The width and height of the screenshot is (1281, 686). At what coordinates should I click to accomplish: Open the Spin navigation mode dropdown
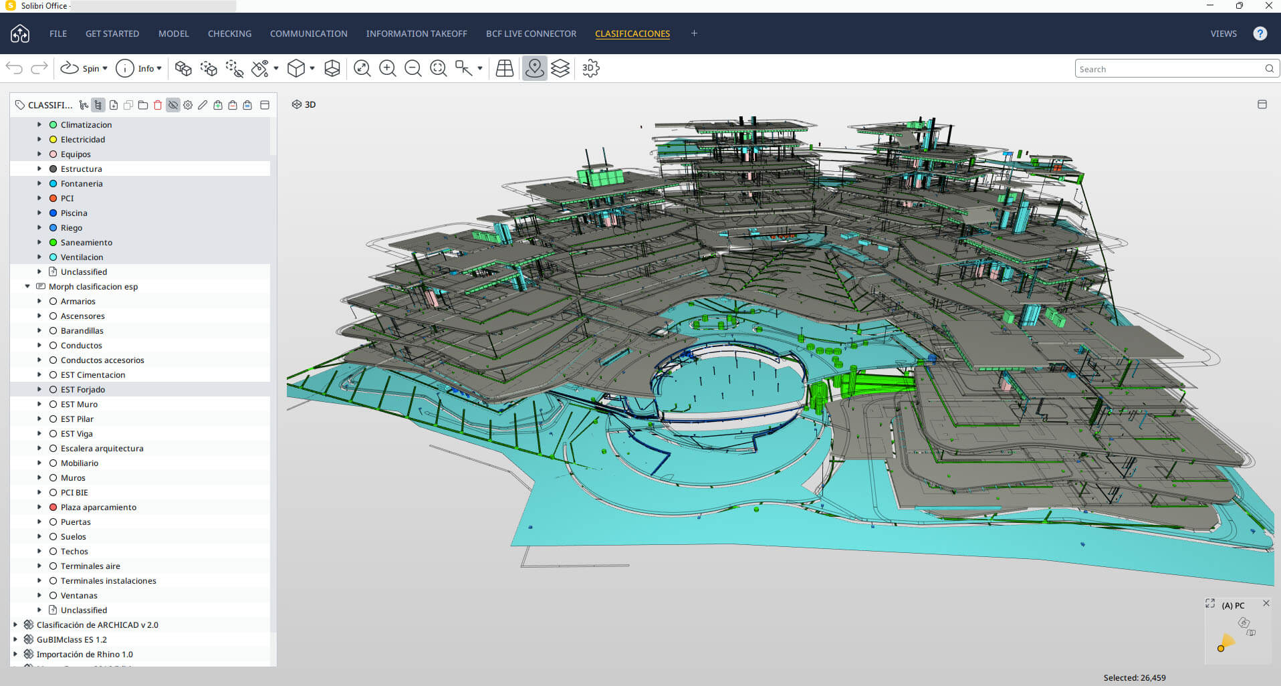pos(105,68)
